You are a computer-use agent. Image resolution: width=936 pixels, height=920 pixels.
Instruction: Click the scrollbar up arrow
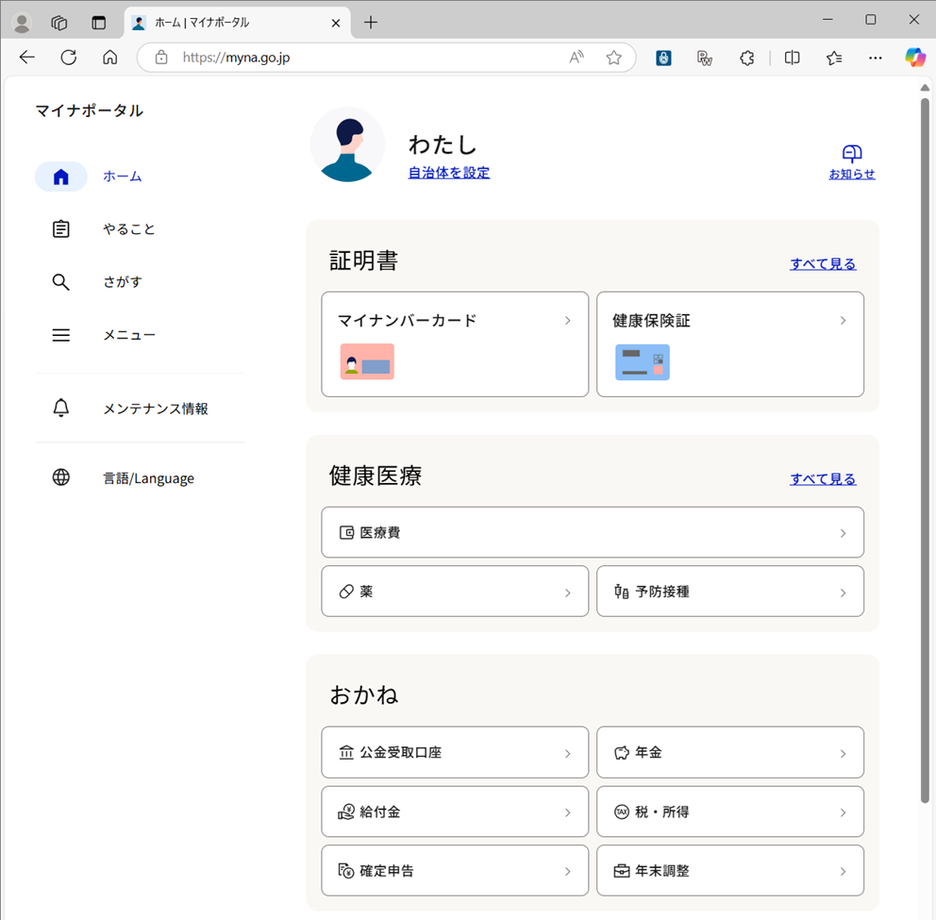[925, 88]
